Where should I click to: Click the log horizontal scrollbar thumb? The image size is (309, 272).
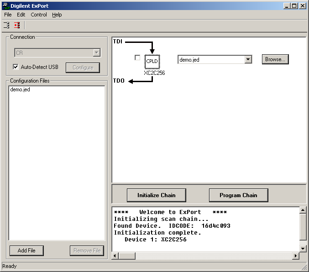pyautogui.click(x=127, y=256)
